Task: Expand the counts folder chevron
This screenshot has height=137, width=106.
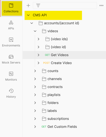Action: point(35,71)
